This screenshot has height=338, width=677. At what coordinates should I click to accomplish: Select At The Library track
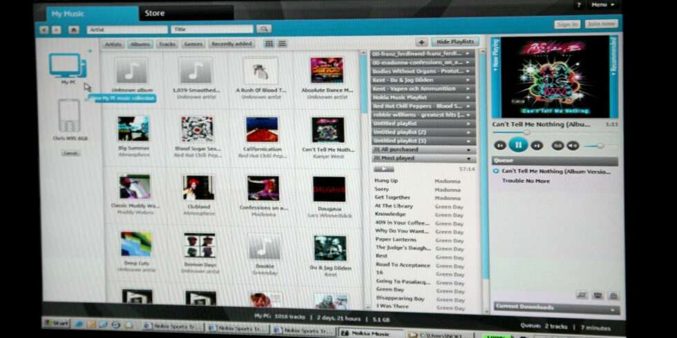coord(393,206)
